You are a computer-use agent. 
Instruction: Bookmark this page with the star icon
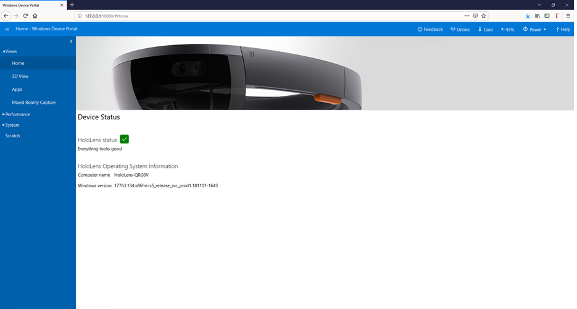484,16
